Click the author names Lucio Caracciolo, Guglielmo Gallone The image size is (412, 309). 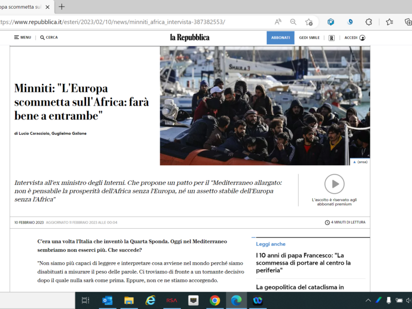(53, 133)
